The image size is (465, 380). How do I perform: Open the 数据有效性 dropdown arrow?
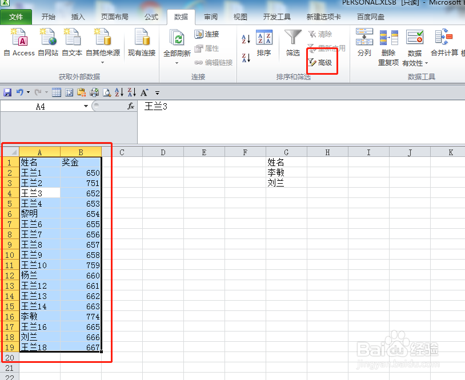pyautogui.click(x=427, y=63)
